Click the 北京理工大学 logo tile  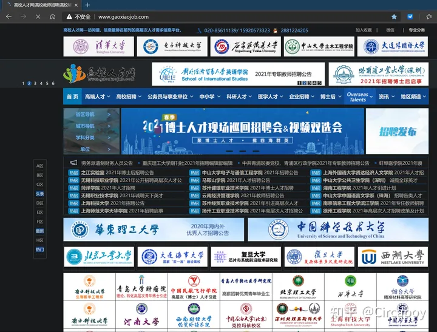298,287
